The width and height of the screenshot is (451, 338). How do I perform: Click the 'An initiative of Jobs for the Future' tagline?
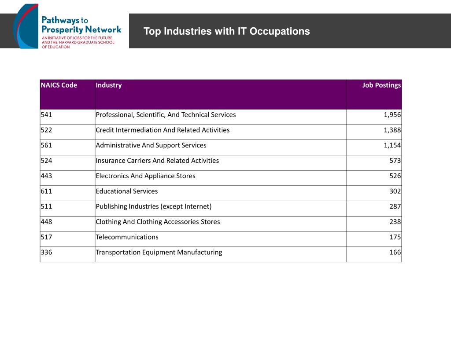[x=78, y=42]
